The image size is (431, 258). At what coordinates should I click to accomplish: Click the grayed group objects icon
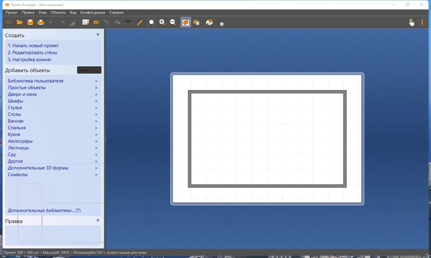point(107,23)
